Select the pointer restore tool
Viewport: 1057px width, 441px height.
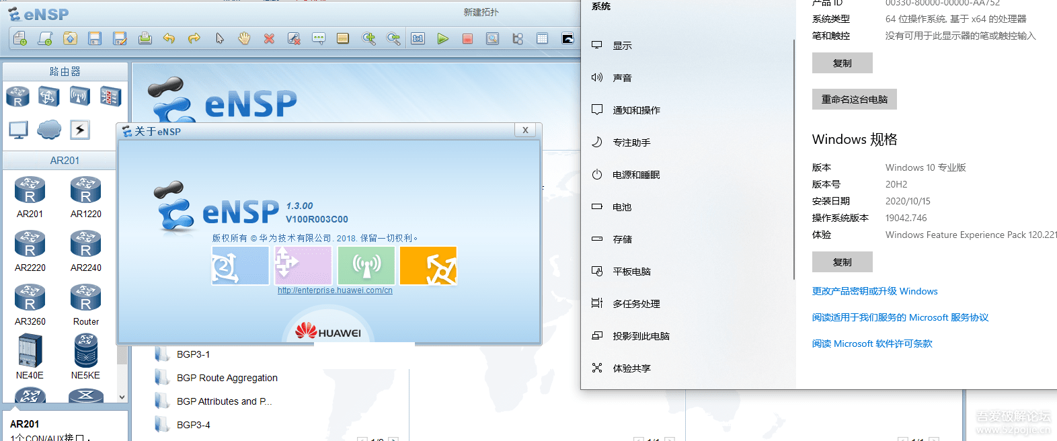coord(219,38)
